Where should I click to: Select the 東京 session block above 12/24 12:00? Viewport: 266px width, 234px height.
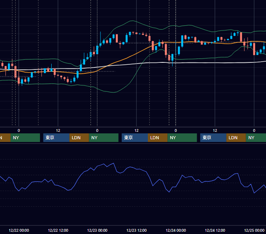(x=213, y=138)
